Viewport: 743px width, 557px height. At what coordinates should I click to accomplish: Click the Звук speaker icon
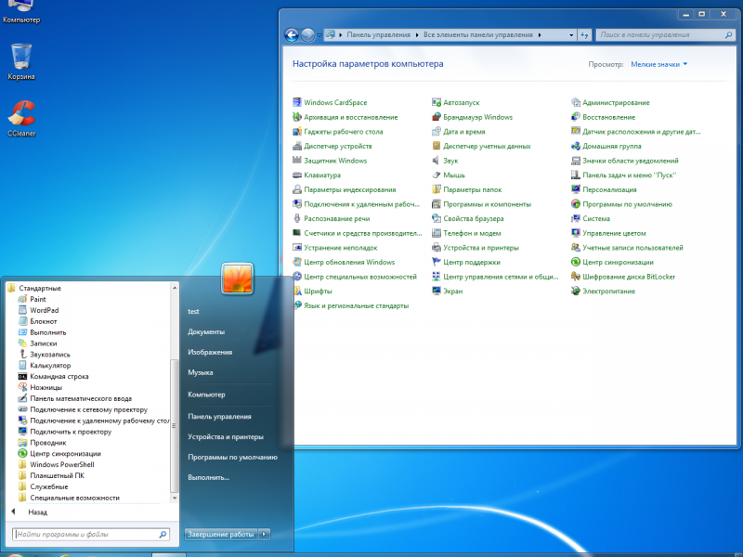[x=437, y=161]
